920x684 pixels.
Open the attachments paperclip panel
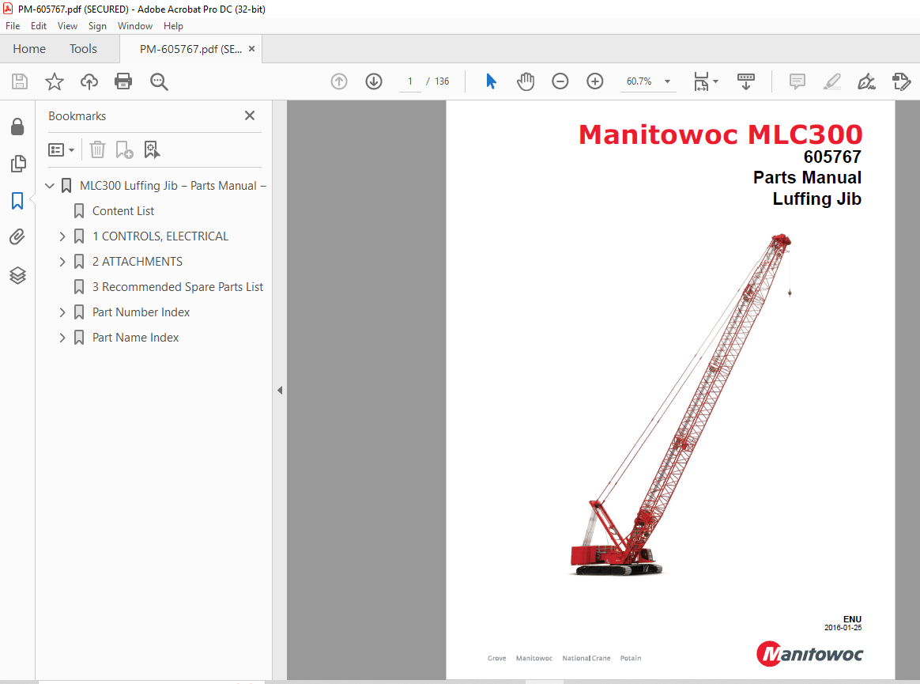[x=17, y=237]
